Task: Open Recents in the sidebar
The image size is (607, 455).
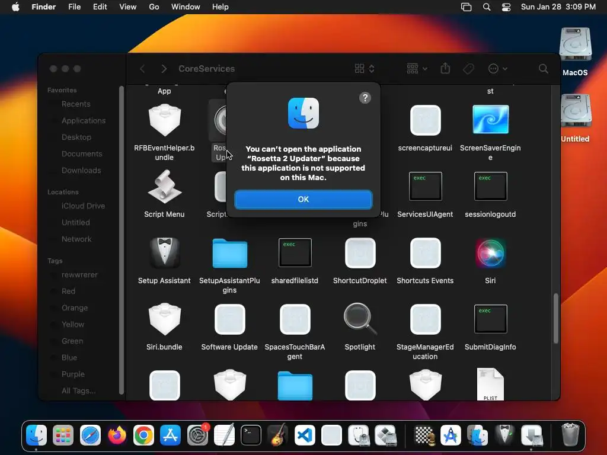Action: (x=75, y=104)
